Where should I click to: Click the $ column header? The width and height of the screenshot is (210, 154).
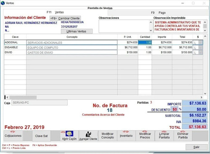(198, 37)
